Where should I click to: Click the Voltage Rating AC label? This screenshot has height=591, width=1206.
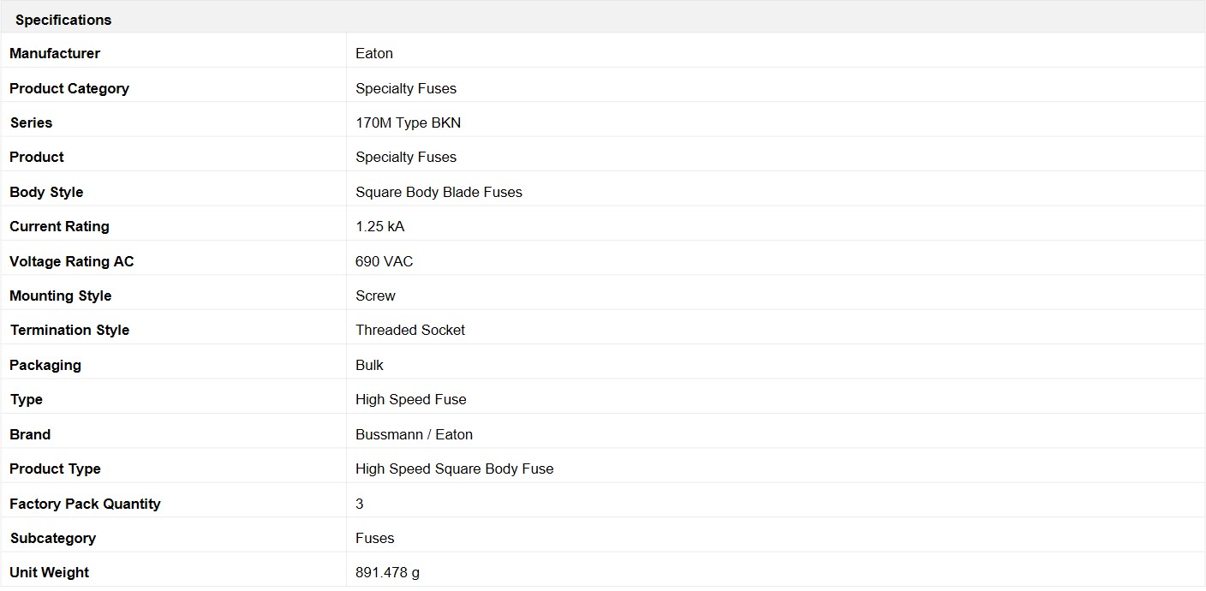pos(72,261)
